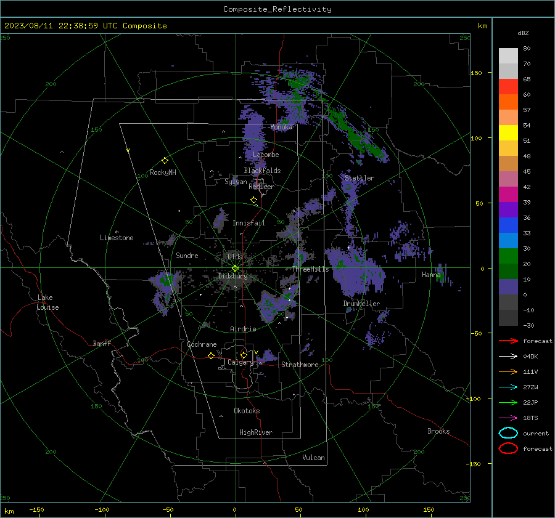Click the red swatch between 65 and 60
Screen dimensions: 555x518
pyautogui.click(x=508, y=86)
